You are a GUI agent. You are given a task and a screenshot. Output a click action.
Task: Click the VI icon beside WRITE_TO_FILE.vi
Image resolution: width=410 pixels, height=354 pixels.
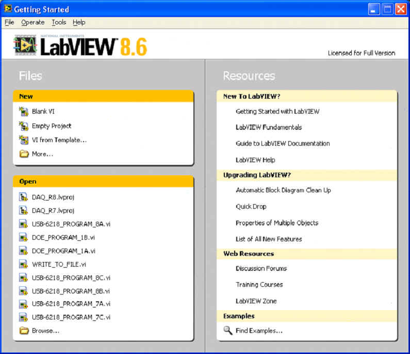(23, 264)
